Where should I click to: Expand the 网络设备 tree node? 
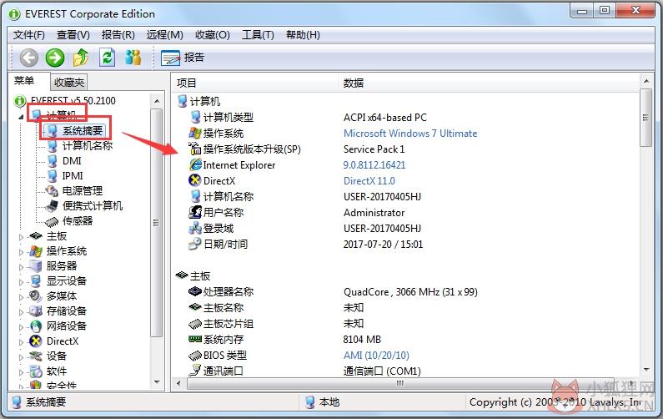(x=21, y=327)
